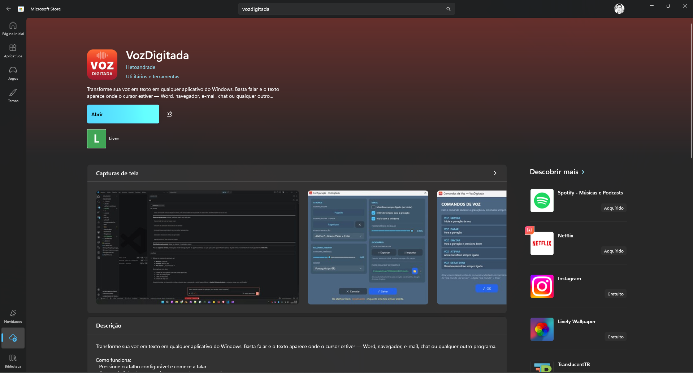Click the search magnifier icon

tap(448, 9)
